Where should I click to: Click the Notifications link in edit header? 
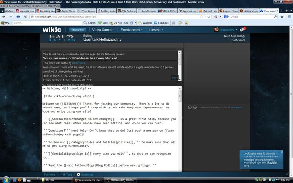(238, 40)
